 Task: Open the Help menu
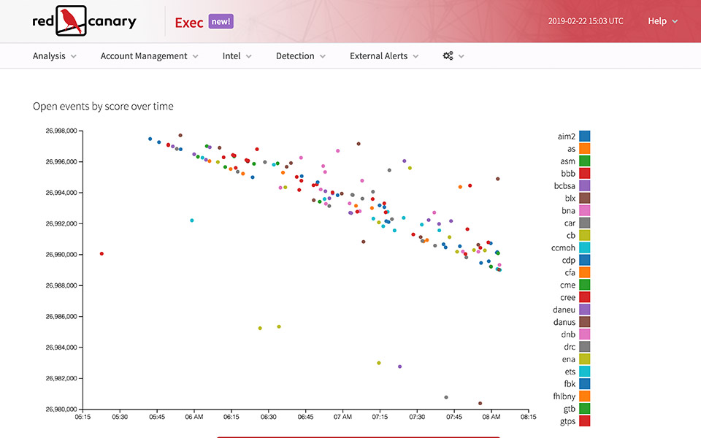pos(662,21)
